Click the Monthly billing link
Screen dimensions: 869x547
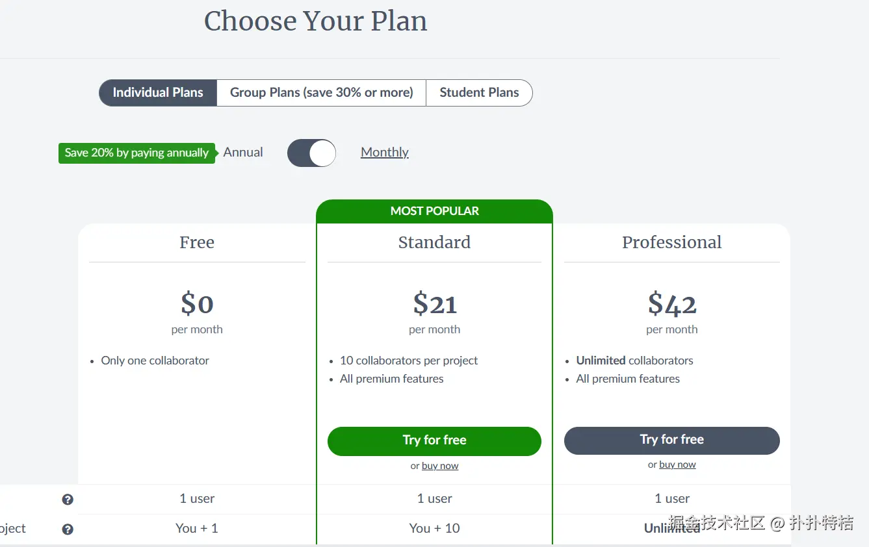pyautogui.click(x=385, y=152)
